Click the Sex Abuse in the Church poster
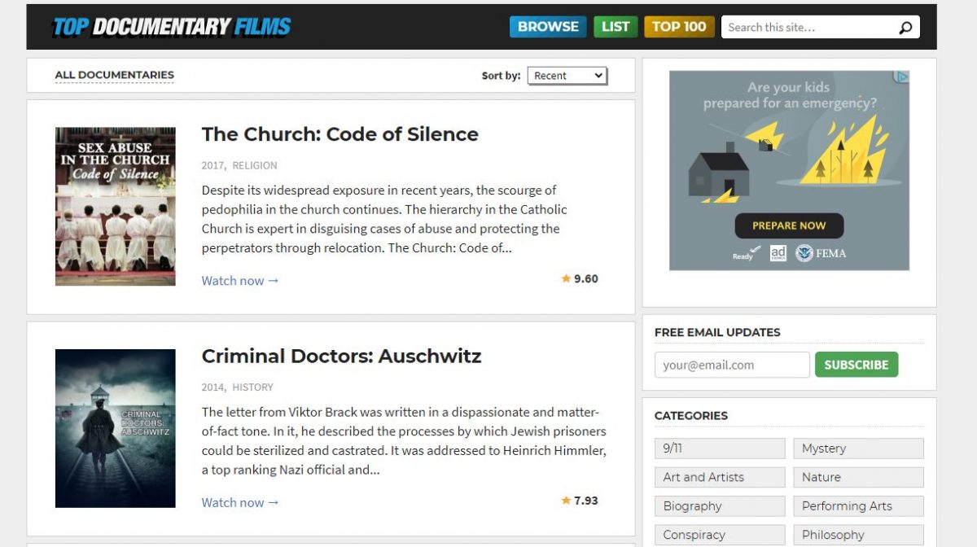This screenshot has height=547, width=977. [x=115, y=206]
